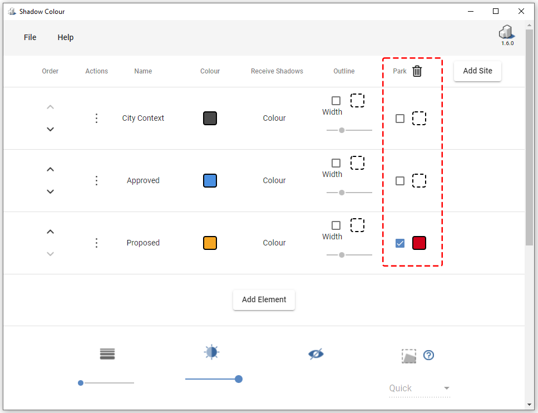Viewport: 538px width, 413px height.
Task: Open the Help menu
Action: pyautogui.click(x=65, y=37)
